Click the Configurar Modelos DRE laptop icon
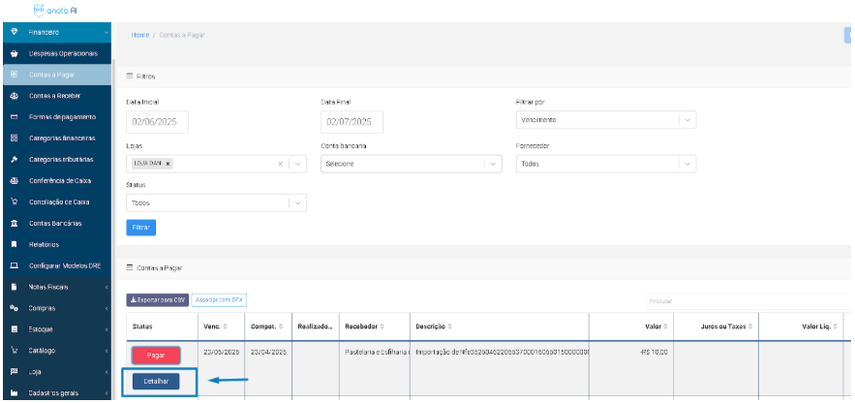This screenshot has width=855, height=403. coord(15,265)
